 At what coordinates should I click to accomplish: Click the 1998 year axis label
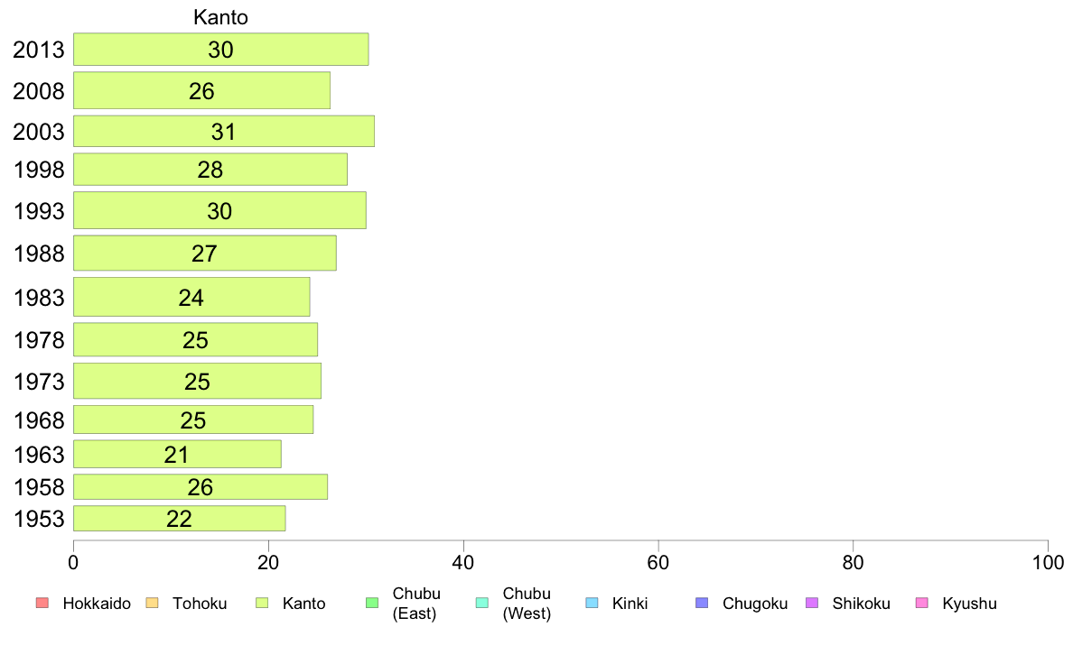[39, 170]
